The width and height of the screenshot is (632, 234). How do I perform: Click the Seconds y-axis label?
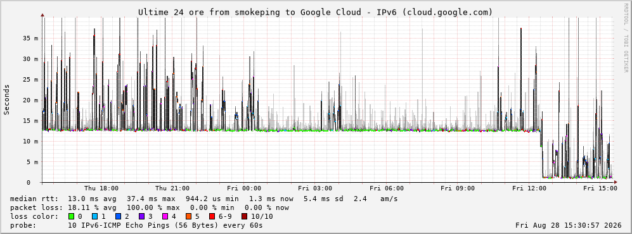coord(7,99)
